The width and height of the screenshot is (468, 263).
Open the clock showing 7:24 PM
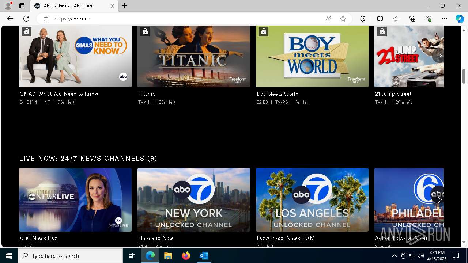[437, 256]
